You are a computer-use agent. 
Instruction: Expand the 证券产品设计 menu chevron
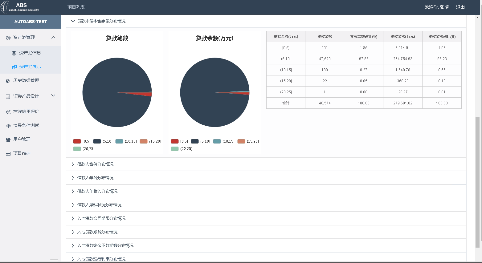point(53,95)
